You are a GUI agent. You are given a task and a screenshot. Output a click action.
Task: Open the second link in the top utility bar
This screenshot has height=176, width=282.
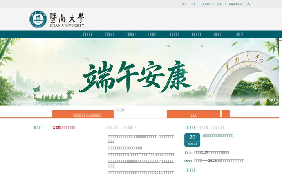click(193, 4)
